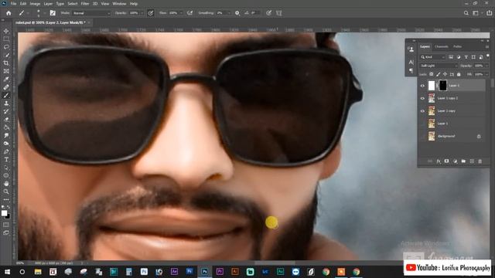Viewport: 495px width, 278px height.
Task: Delete layer using trash icon
Action: 480,161
